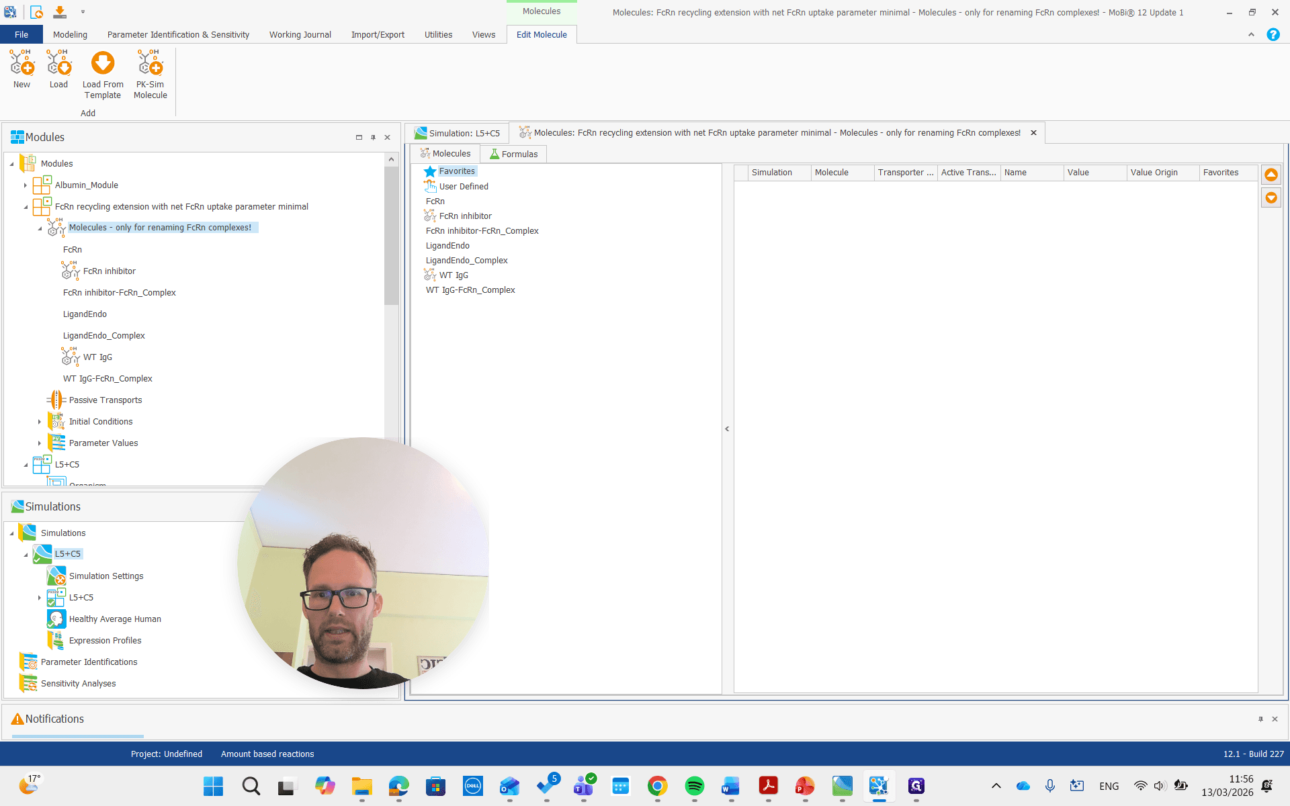Open File Explorer from the taskbar

(x=361, y=786)
